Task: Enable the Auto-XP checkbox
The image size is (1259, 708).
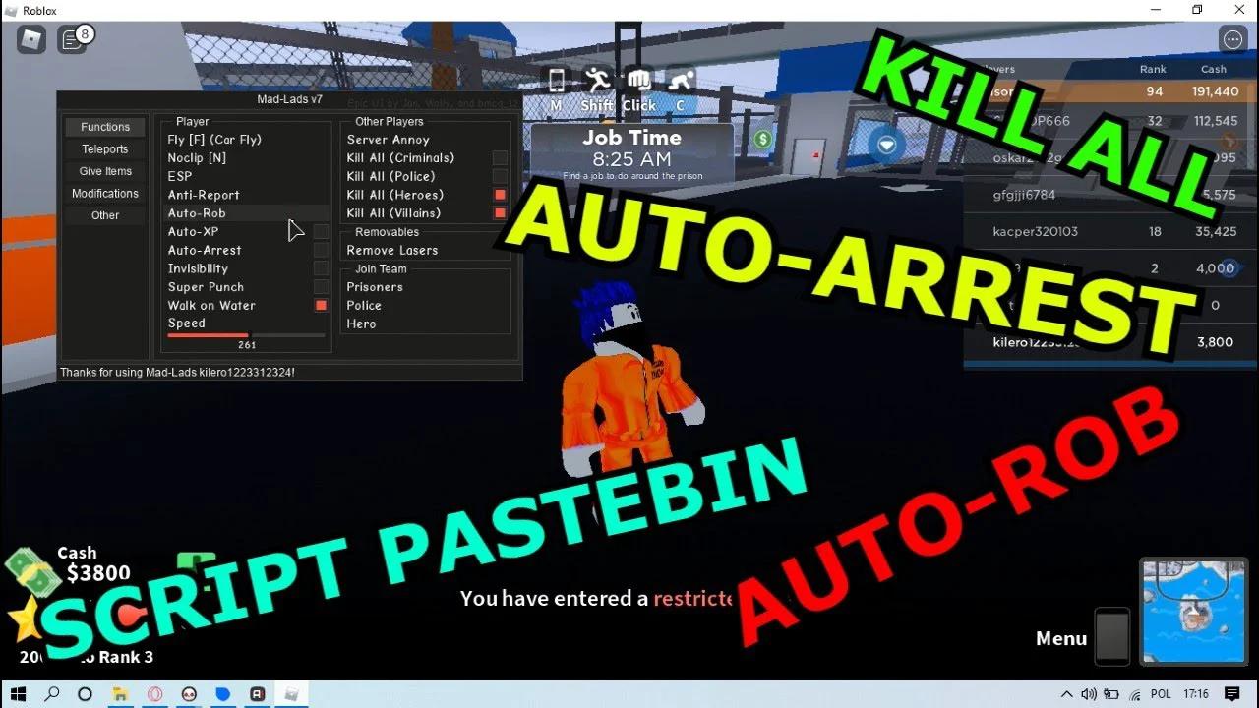Action: [x=320, y=231]
